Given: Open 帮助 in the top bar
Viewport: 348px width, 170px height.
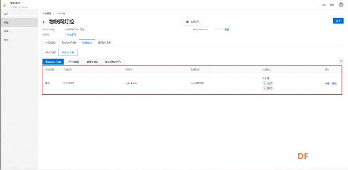Looking at the screenshot, I should (x=332, y=5).
